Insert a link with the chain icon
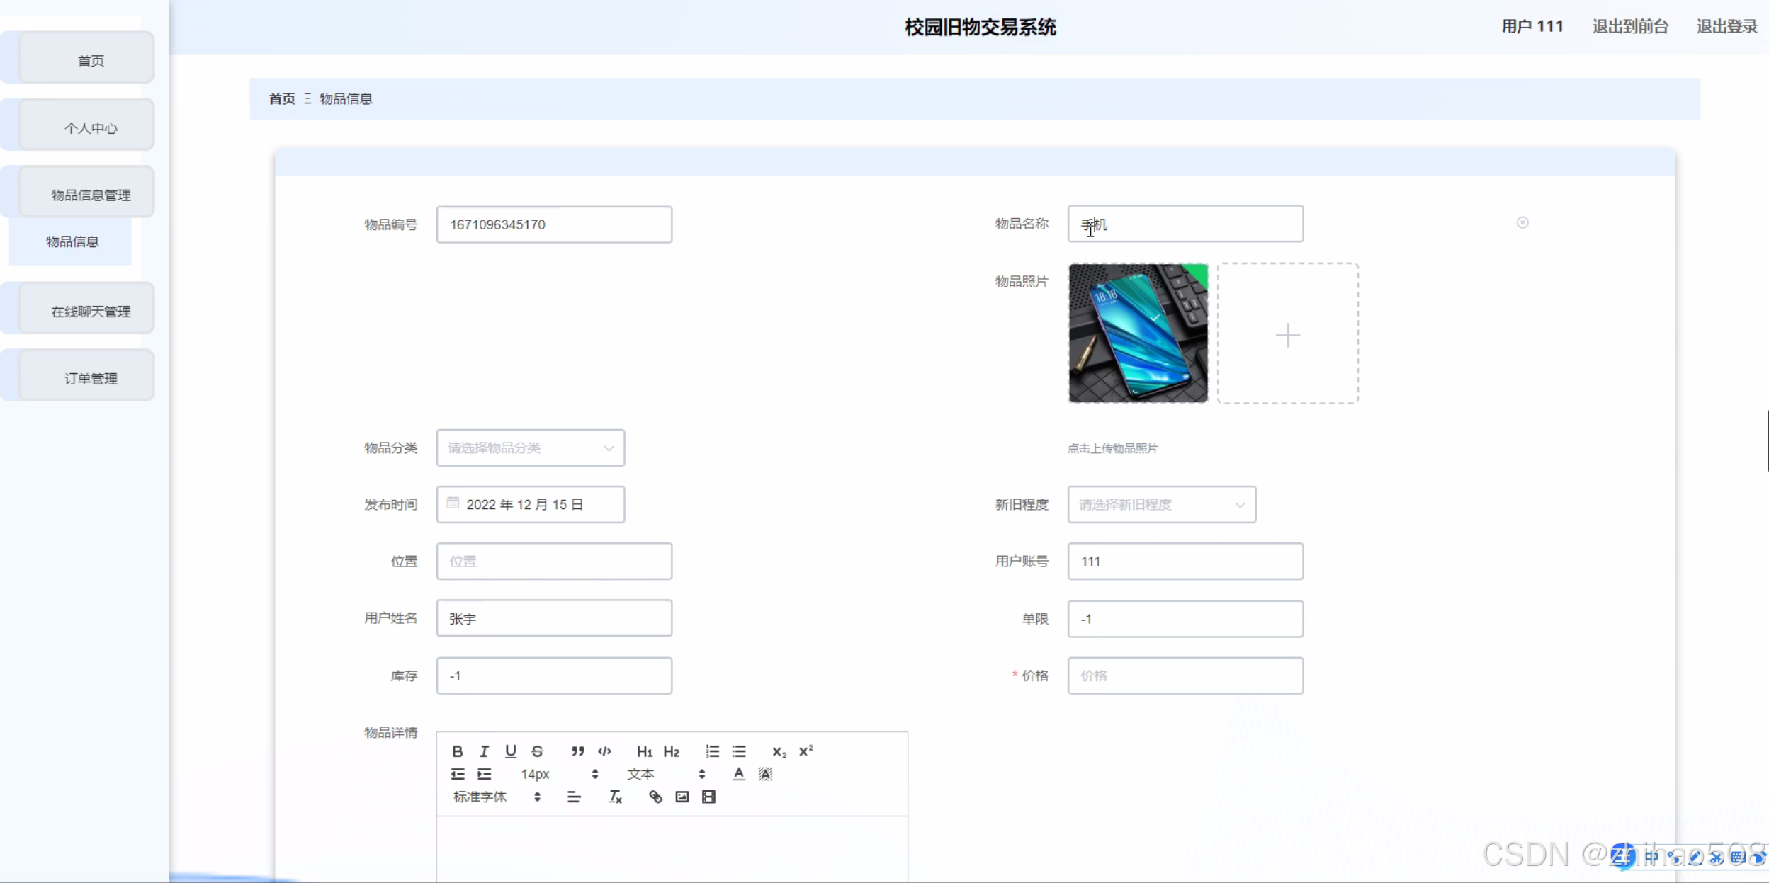 (x=655, y=797)
